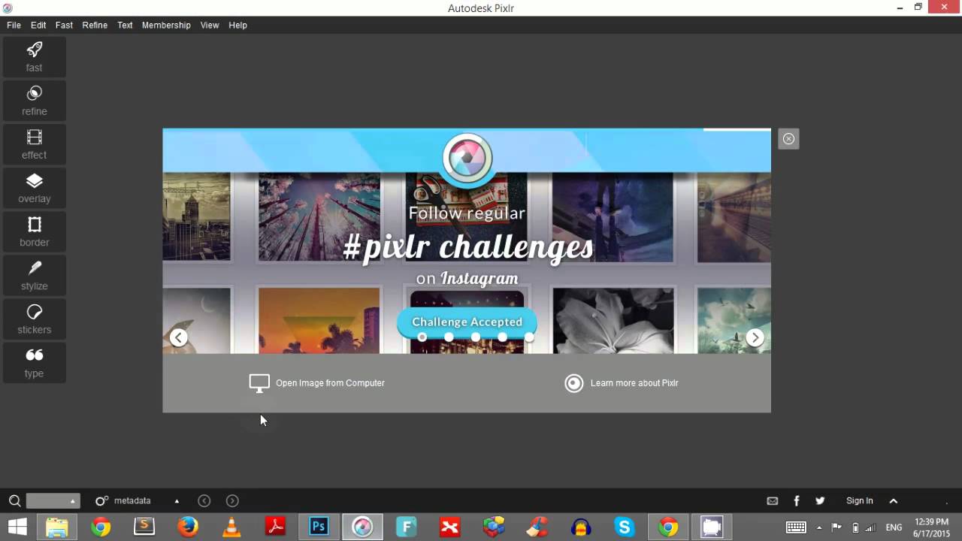Open VLC media player from taskbar
This screenshot has width=962, height=541.
[x=231, y=527]
